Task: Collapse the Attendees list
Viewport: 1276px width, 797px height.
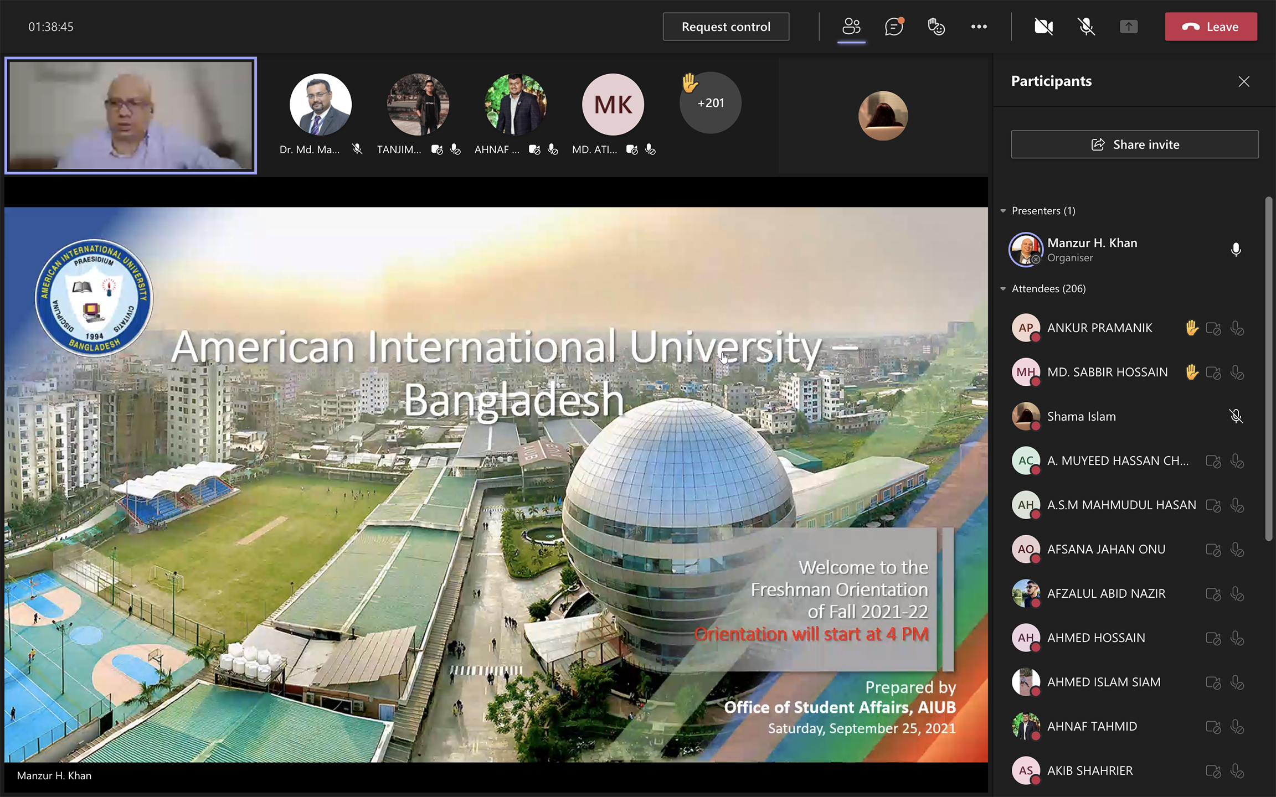Action: coord(1003,289)
